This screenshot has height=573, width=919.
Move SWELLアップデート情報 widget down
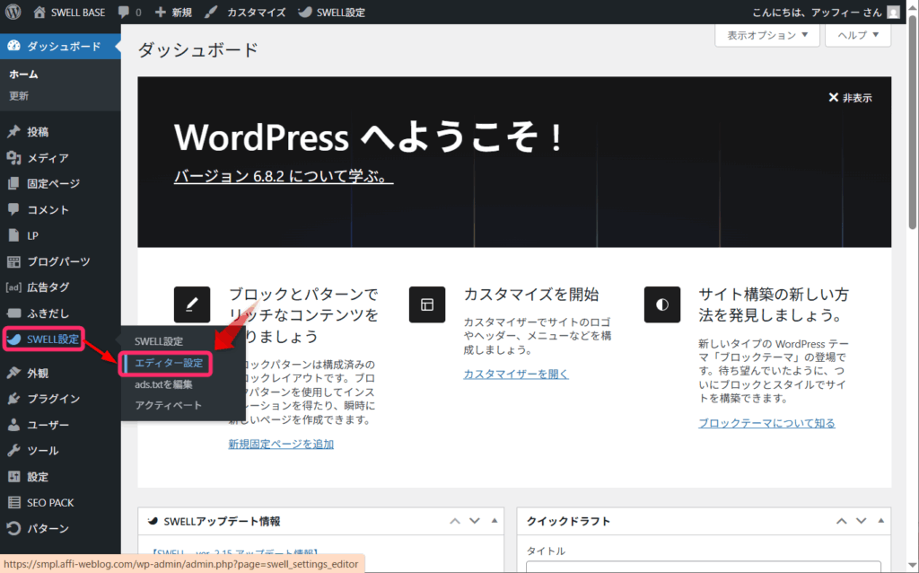coord(475,521)
